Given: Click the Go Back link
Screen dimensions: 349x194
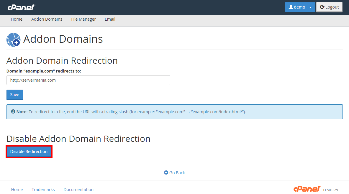Looking at the screenshot, I should [175, 173].
